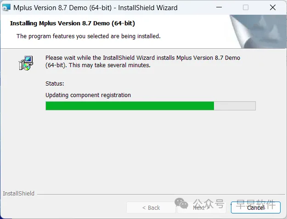Click the 'Please wait while' message text
This screenshot has width=287, height=219.
point(143,62)
